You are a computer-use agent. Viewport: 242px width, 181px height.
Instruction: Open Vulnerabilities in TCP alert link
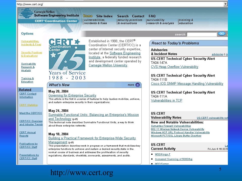(x=167, y=100)
